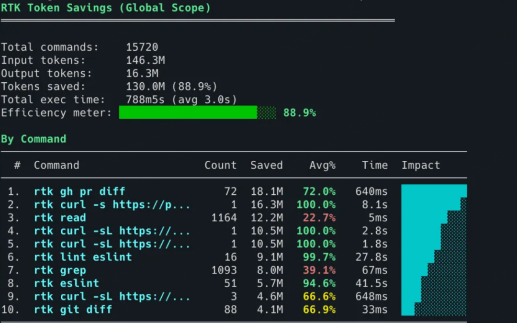Select the count 1093 for rtk grep

coord(224,270)
